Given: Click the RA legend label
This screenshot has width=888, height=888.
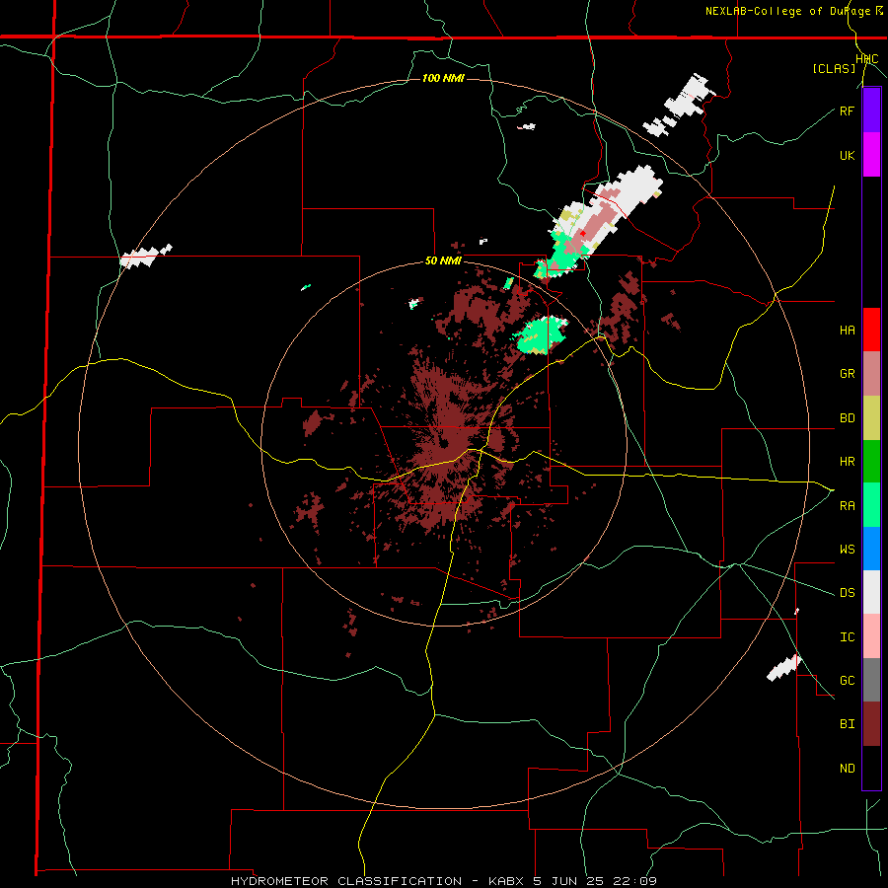Looking at the screenshot, I should (x=847, y=506).
